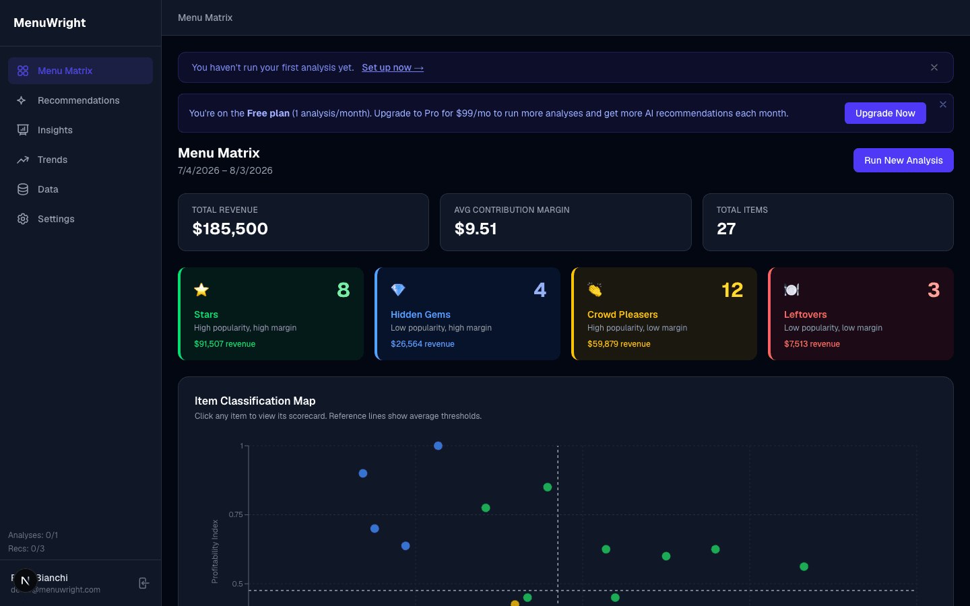Click the $26,564 revenue text
970x606 pixels.
click(x=422, y=344)
